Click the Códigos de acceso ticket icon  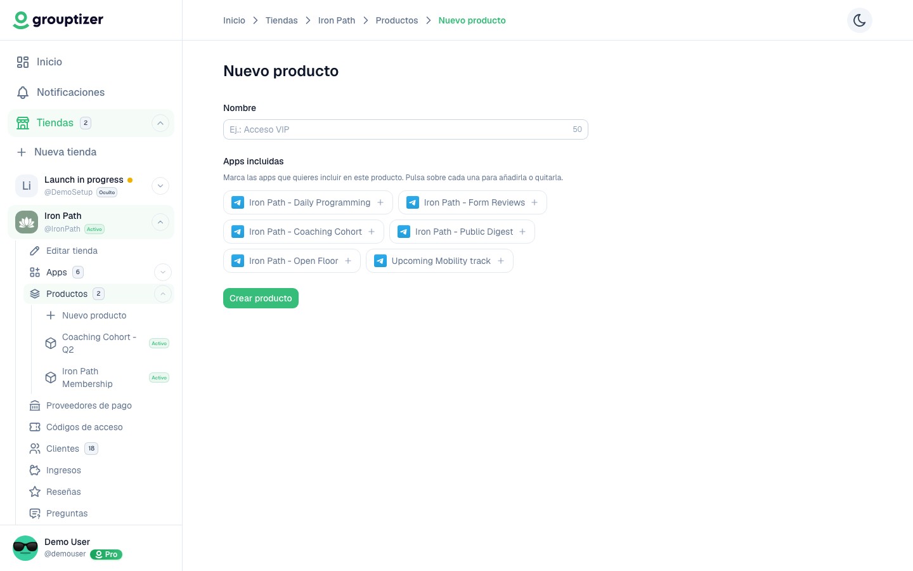pos(35,427)
